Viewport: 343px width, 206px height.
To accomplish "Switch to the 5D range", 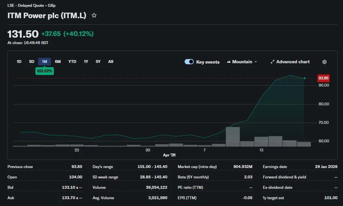I will [32, 62].
